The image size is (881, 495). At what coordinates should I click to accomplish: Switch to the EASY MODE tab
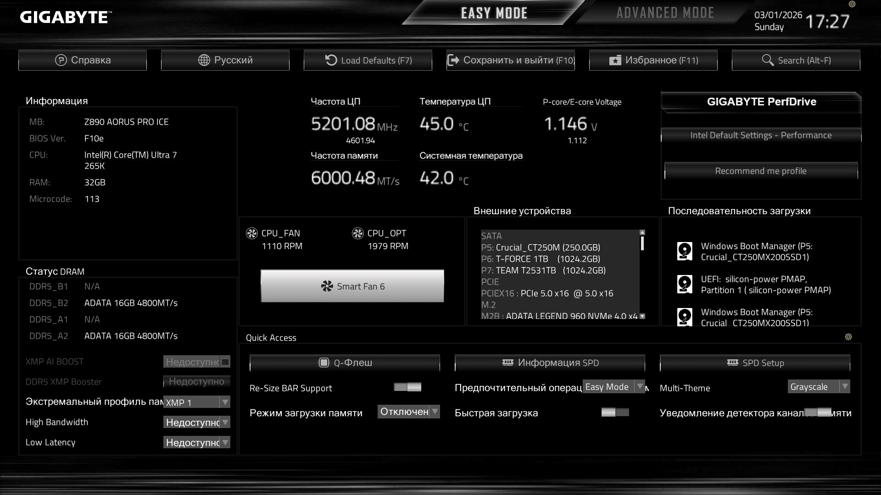[494, 13]
